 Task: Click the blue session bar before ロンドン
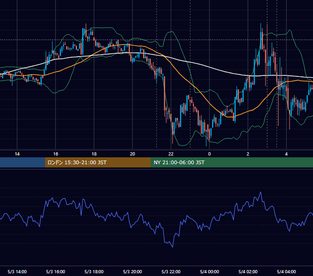(x=23, y=162)
